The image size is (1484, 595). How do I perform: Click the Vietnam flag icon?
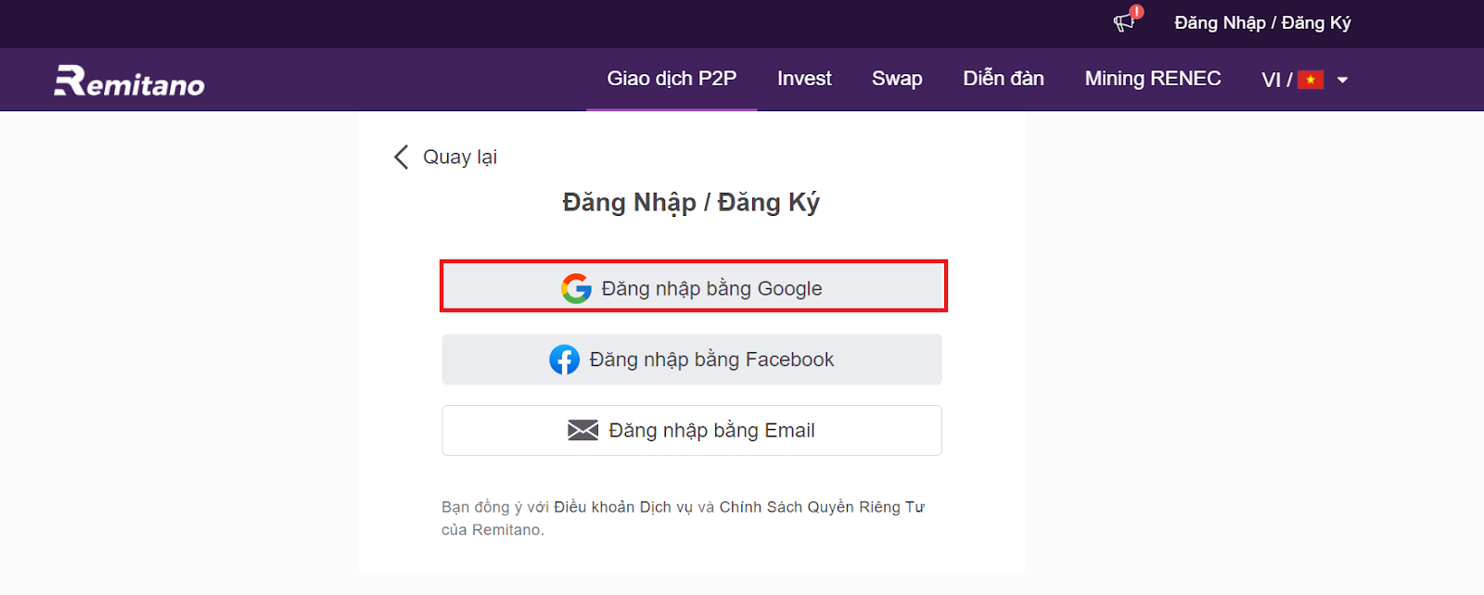tap(1311, 80)
